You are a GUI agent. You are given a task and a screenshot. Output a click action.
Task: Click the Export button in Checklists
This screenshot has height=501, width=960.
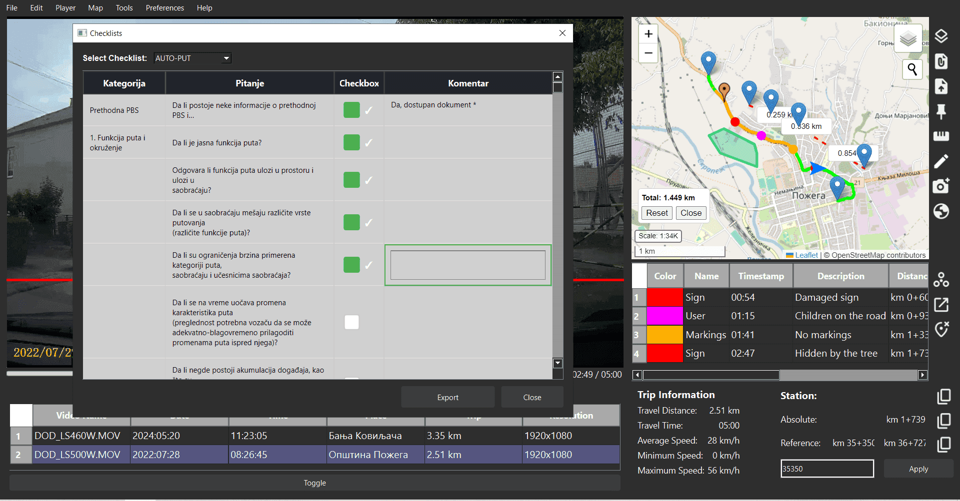point(447,397)
